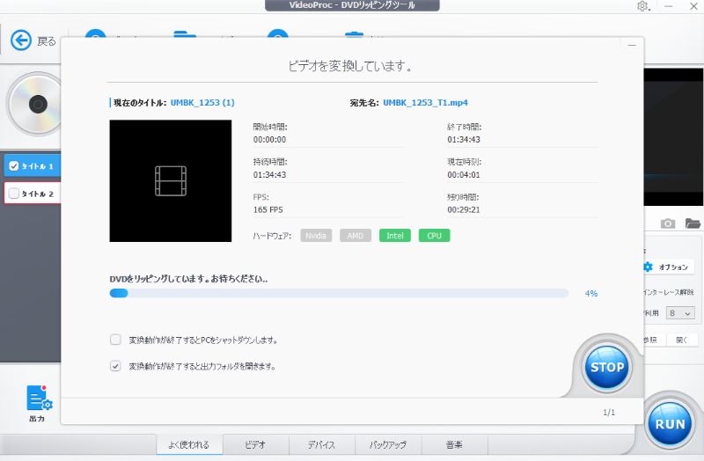The image size is (704, 461).
Task: Check the タイトル 2 checkbox
Action: point(14,194)
